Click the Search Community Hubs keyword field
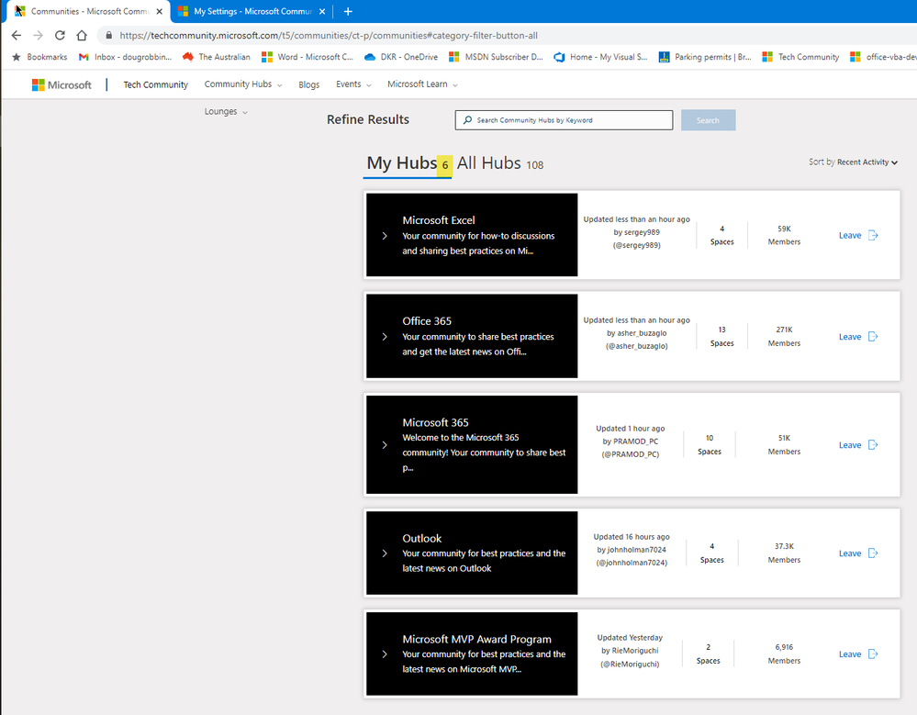 (x=564, y=120)
